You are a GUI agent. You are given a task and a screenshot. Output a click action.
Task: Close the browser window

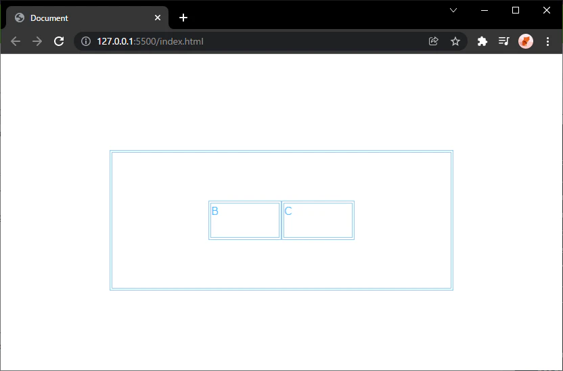coord(547,10)
